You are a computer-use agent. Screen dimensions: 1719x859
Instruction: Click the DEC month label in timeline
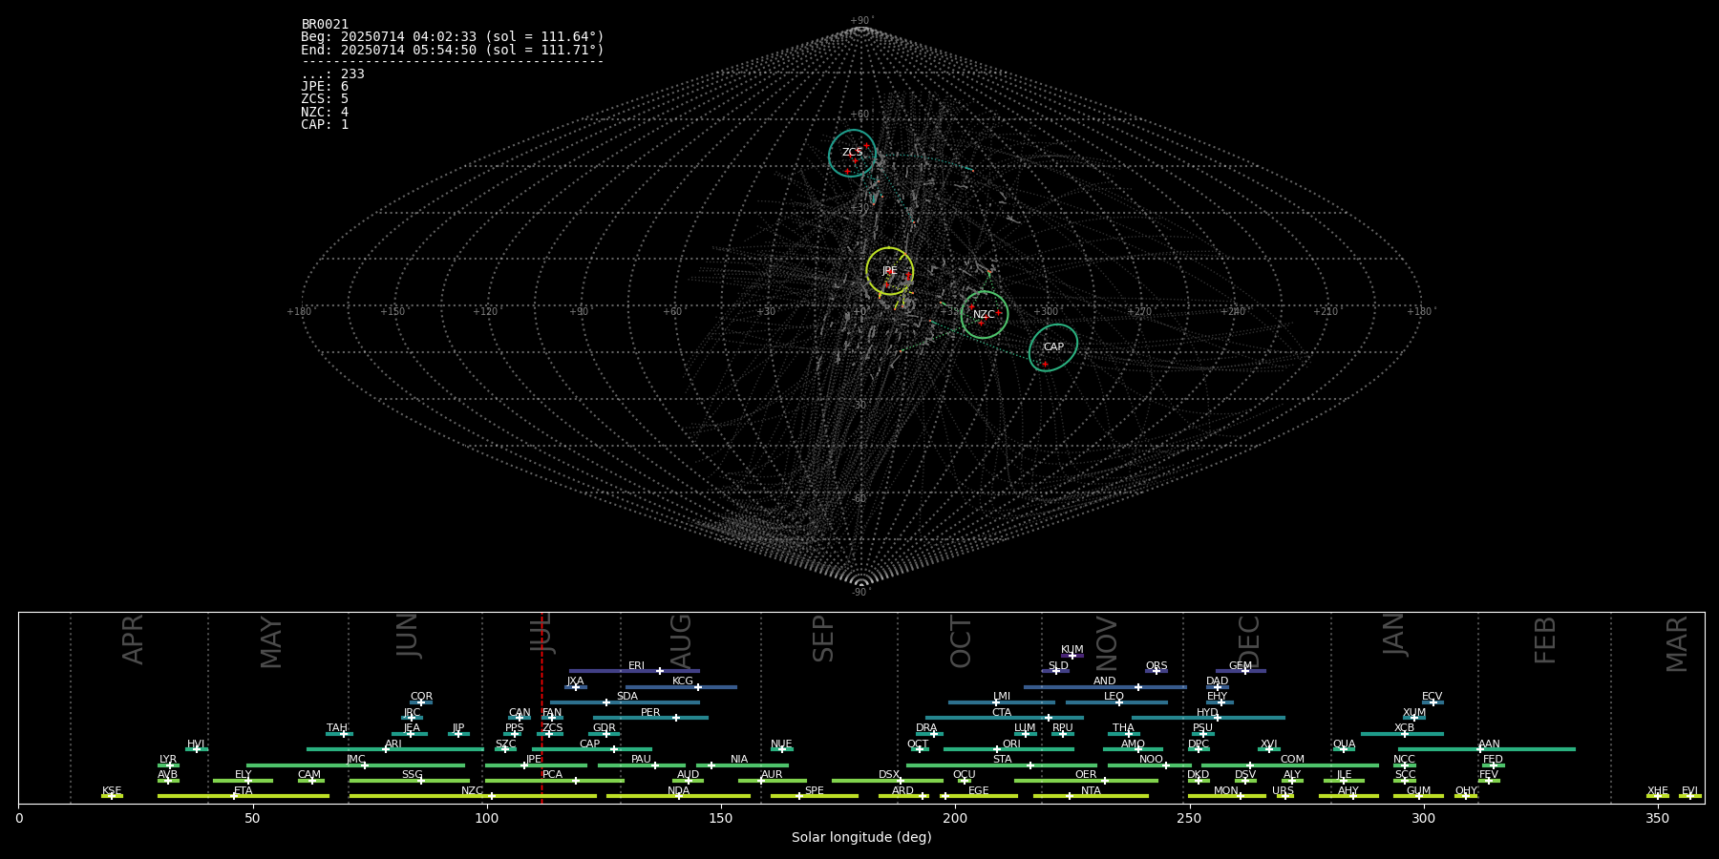[x=1249, y=641]
